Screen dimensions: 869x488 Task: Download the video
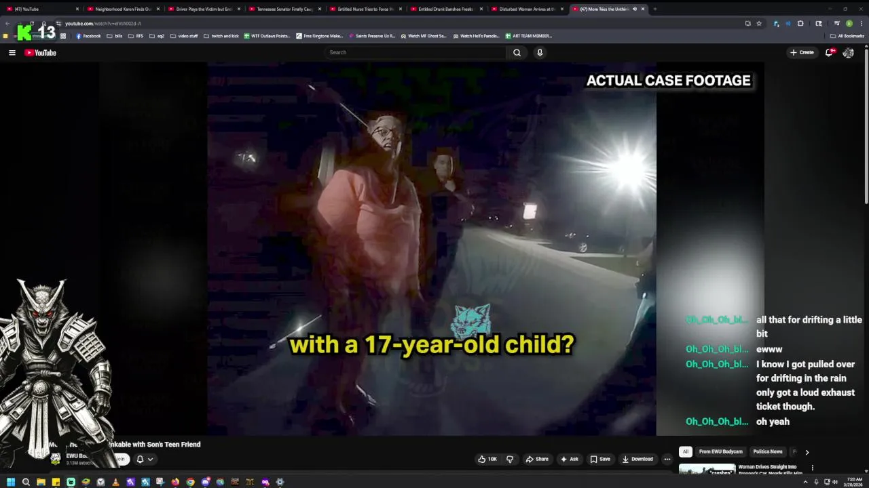tap(637, 459)
